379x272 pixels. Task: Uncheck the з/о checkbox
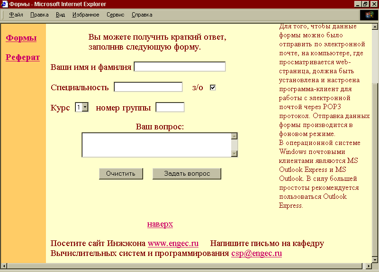click(213, 87)
